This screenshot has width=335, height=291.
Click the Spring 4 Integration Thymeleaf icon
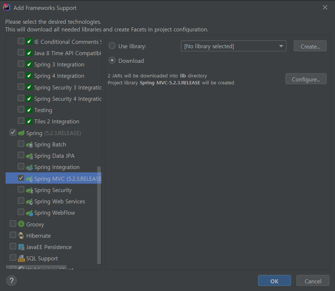(x=29, y=76)
